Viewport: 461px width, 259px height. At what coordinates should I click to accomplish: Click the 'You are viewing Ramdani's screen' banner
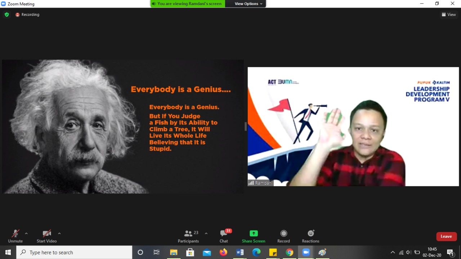(x=188, y=4)
